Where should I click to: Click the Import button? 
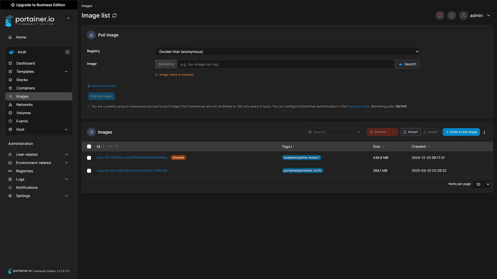coord(410,132)
